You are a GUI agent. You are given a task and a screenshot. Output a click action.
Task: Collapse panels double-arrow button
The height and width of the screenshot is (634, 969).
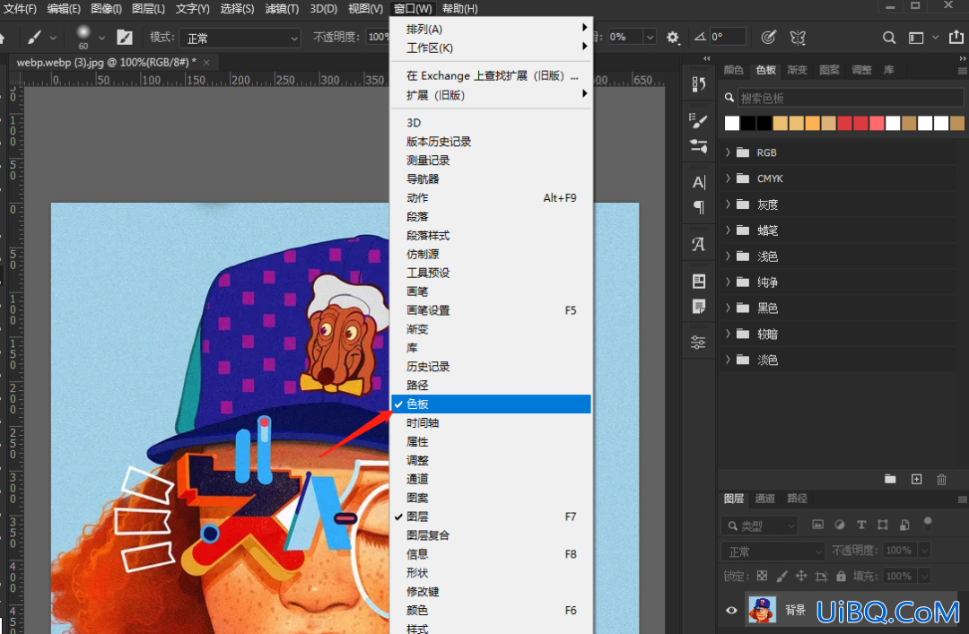click(962, 58)
